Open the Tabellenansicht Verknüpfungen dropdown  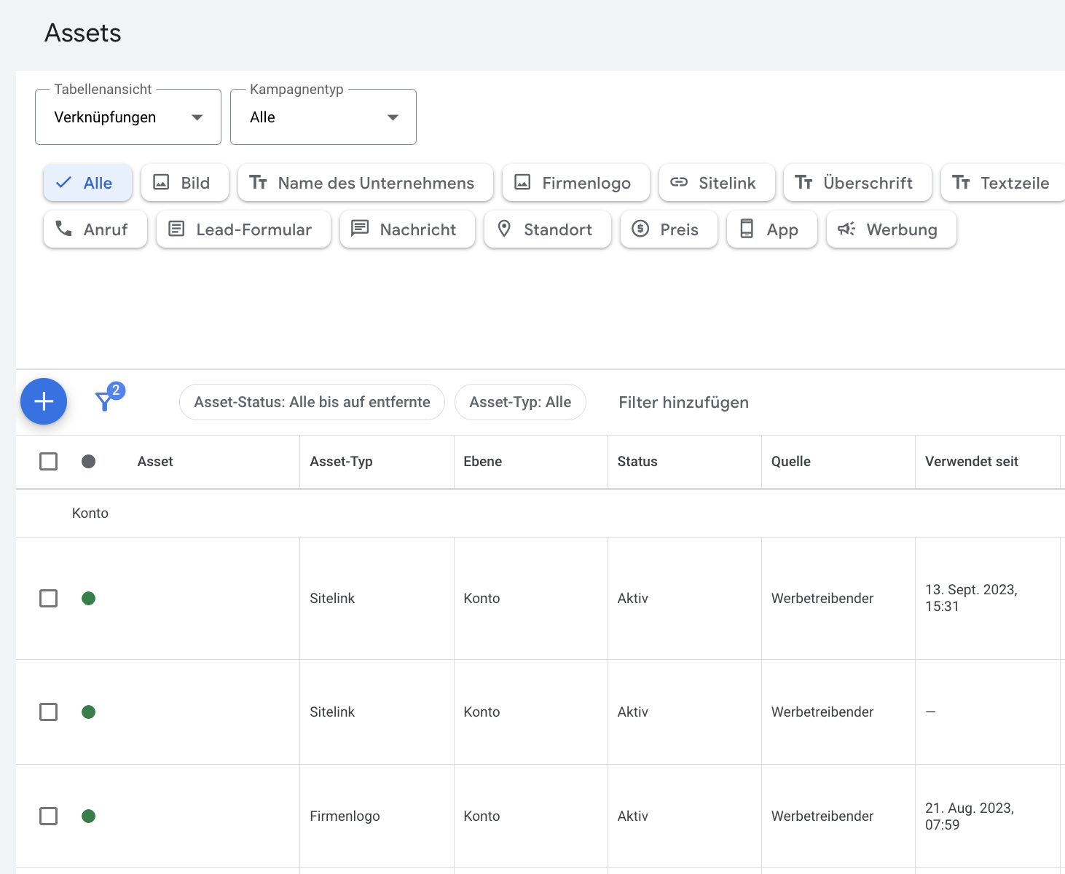click(x=128, y=117)
